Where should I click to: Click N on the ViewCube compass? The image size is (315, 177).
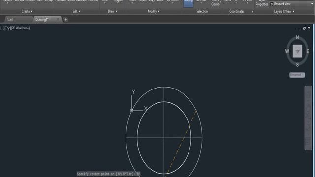pyautogui.click(x=297, y=37)
